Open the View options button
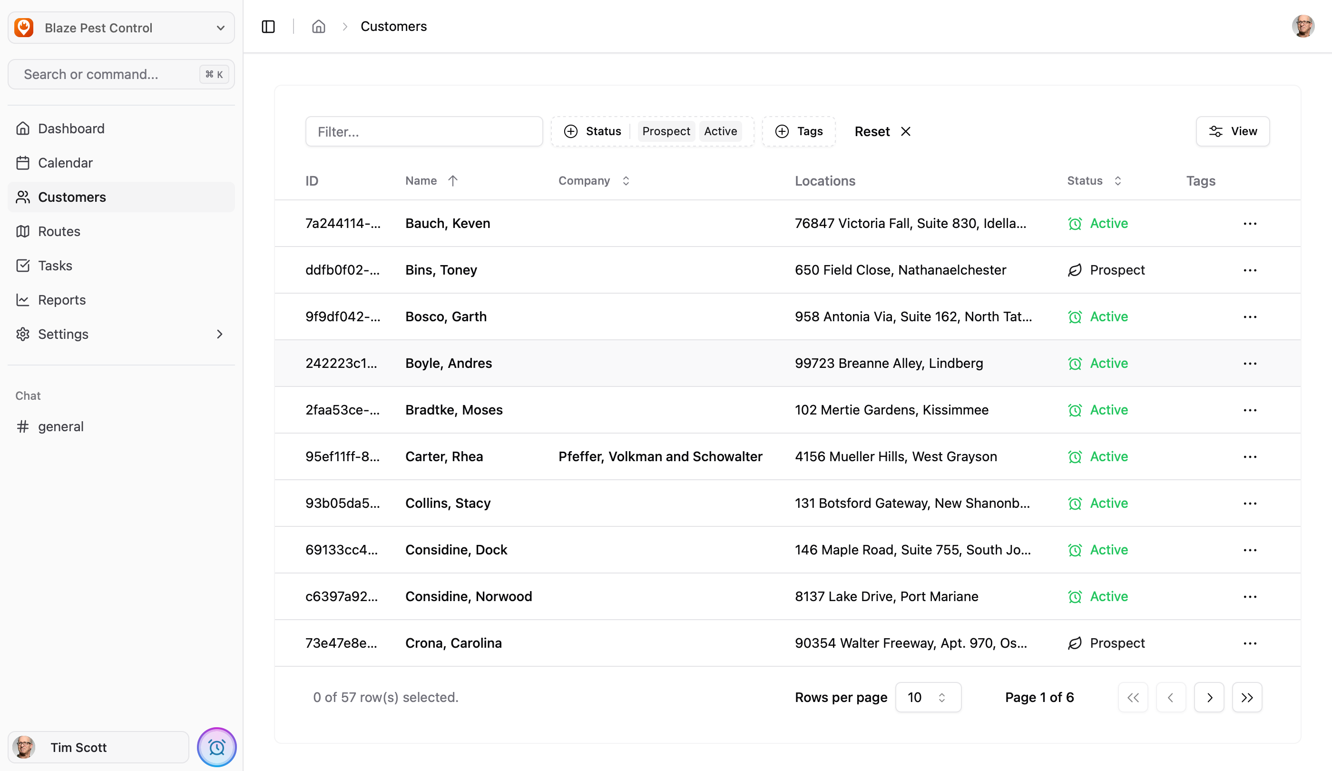 (x=1233, y=131)
